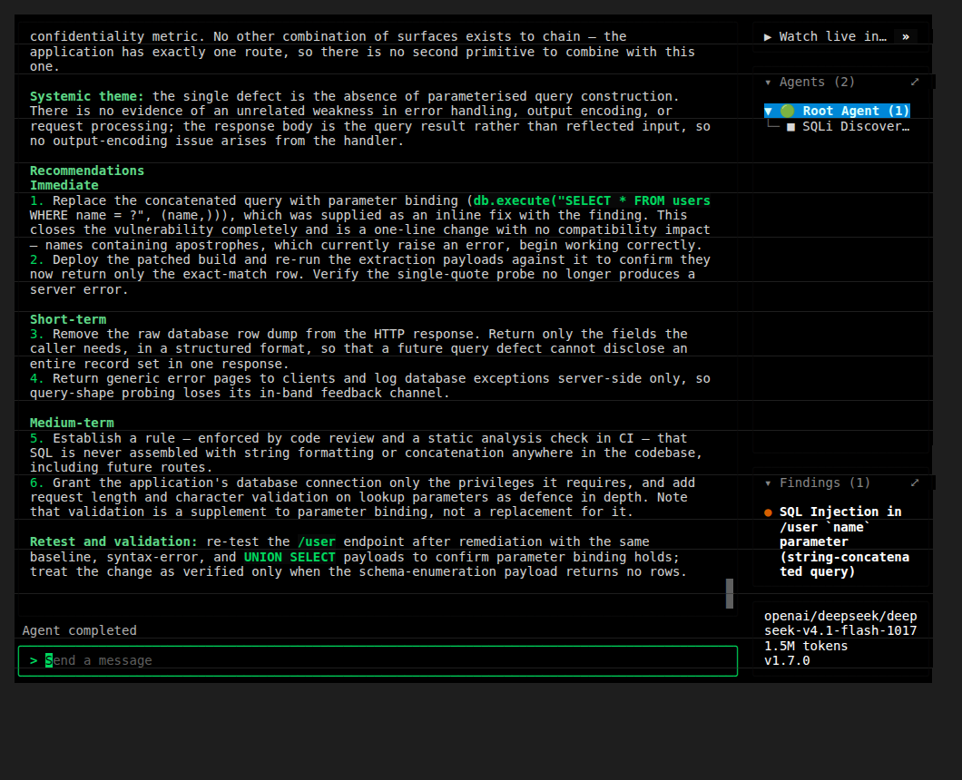Image resolution: width=962 pixels, height=780 pixels.
Task: Maximize the Findings panel with expand icon
Action: [x=915, y=483]
